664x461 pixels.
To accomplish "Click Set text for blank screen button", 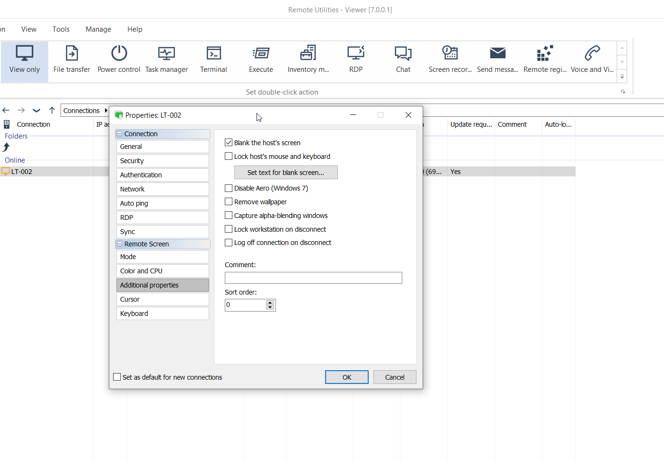I will point(286,173).
